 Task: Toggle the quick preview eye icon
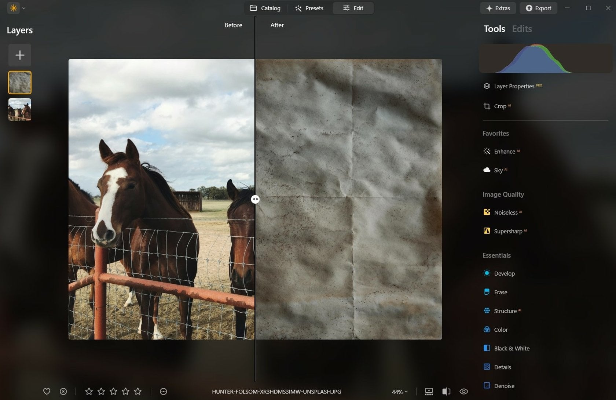pyautogui.click(x=464, y=391)
